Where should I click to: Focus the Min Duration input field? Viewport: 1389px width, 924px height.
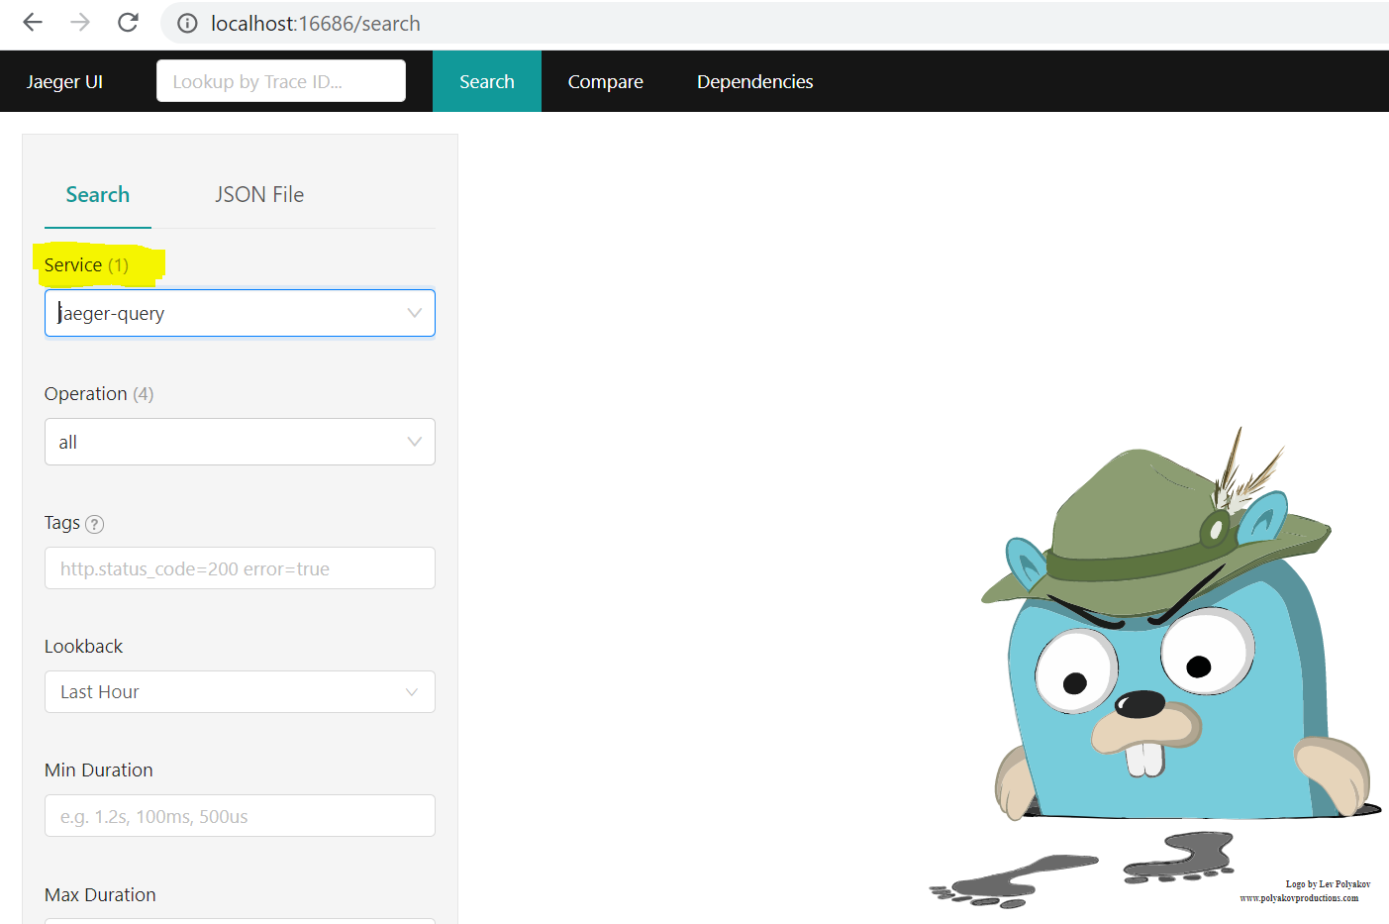[x=240, y=816]
